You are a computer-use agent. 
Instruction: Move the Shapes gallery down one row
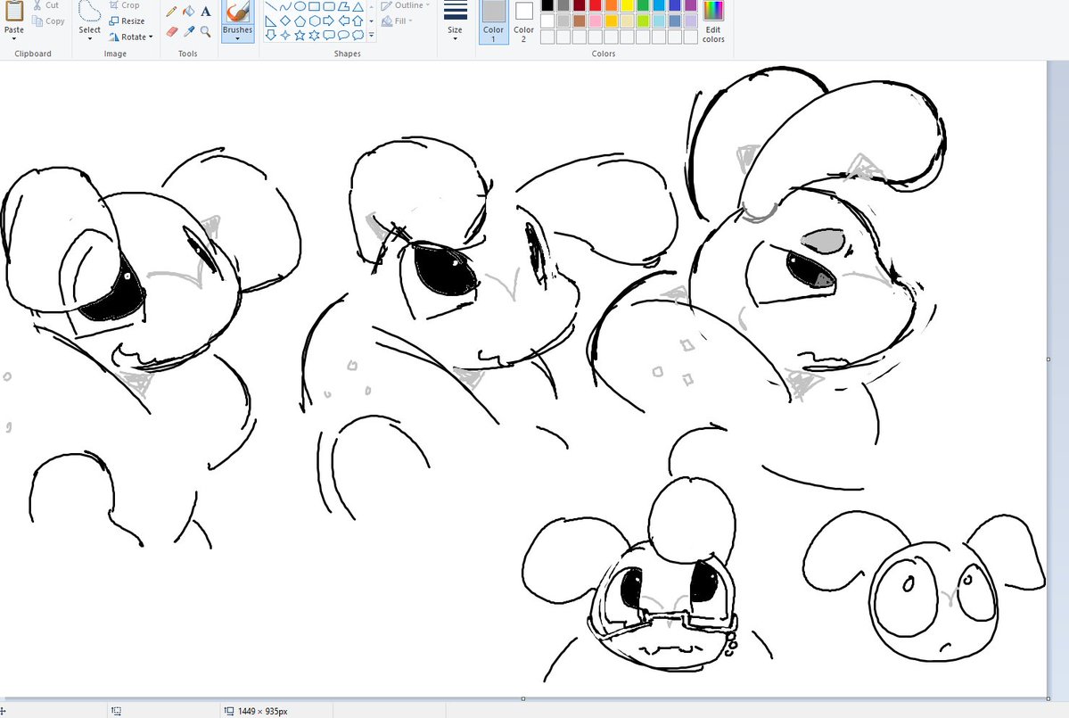372,21
